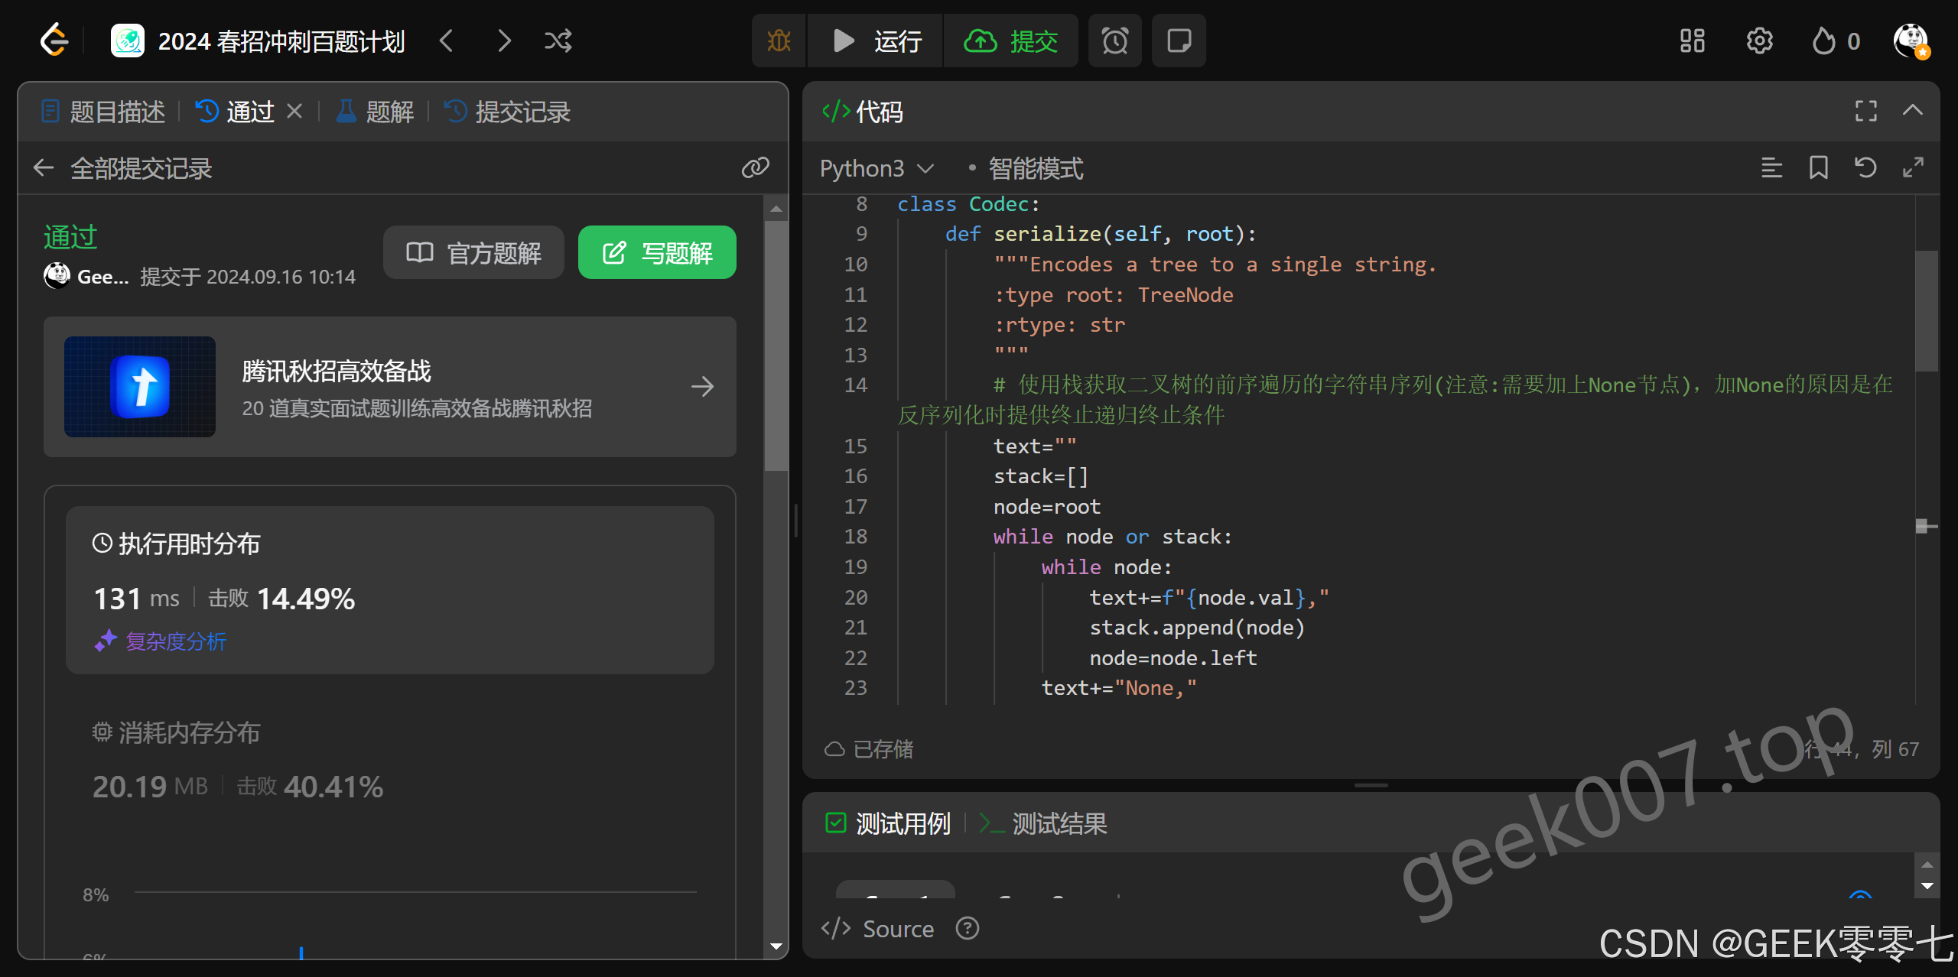Open the sticky notes icon

(x=1179, y=41)
